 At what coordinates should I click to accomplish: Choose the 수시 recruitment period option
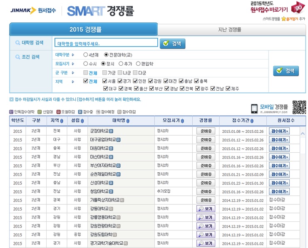tap(86, 64)
